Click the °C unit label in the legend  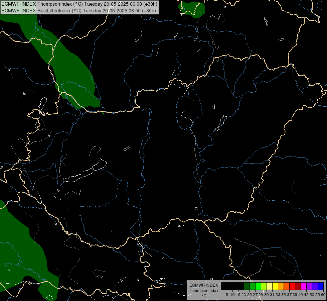coord(204,296)
